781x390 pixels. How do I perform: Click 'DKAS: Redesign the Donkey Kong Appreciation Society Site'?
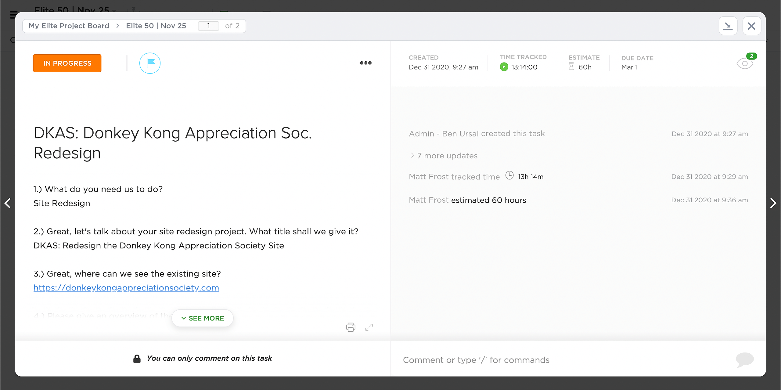159,246
